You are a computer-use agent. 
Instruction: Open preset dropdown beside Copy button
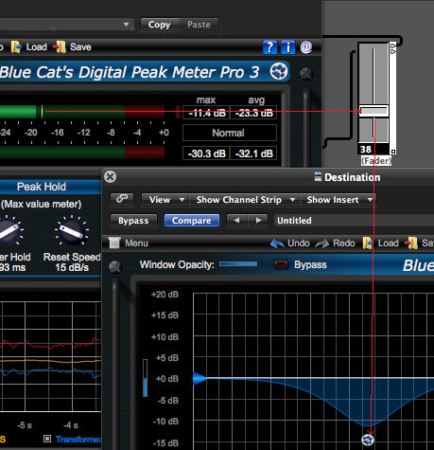66,25
